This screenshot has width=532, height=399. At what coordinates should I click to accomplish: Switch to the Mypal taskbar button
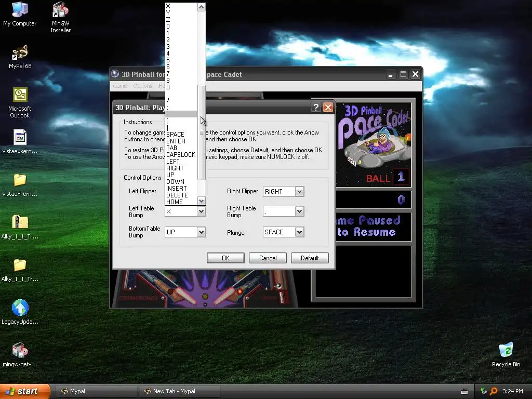(96, 391)
